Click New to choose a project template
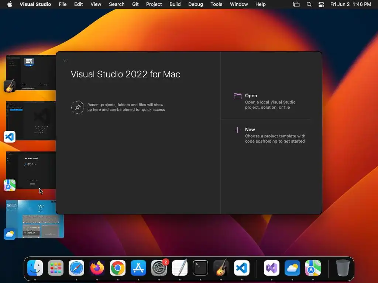Screen dimensions: 378x283 [269, 135]
